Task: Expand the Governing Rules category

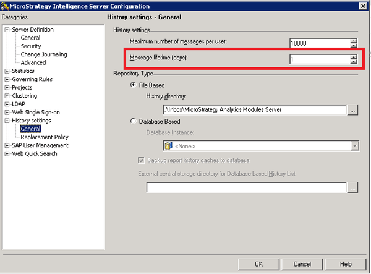Action: pyautogui.click(x=7, y=79)
